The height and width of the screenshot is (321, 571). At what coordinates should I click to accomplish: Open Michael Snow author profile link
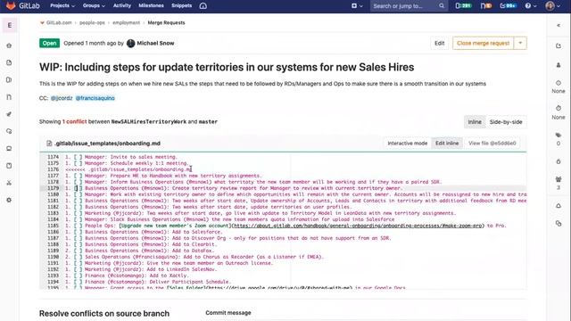[155, 44]
